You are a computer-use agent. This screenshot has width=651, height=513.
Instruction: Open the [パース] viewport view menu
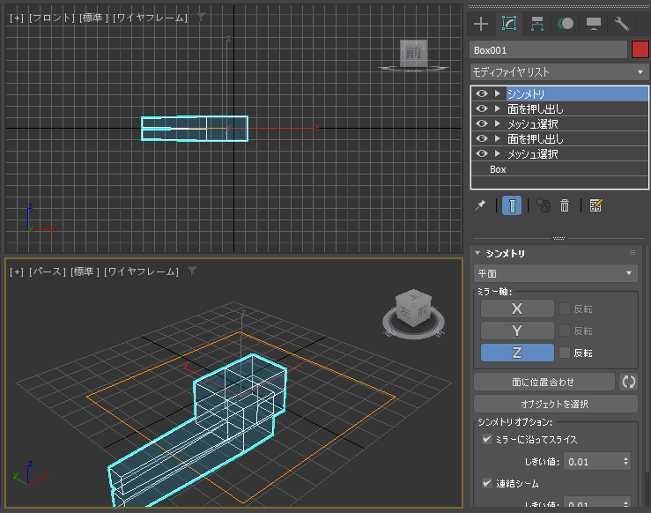[48, 271]
